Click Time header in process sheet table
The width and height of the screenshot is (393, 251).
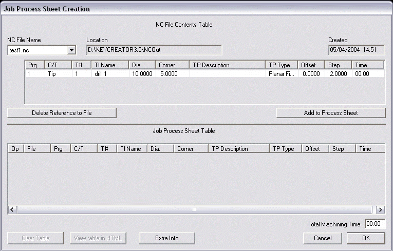click(370, 149)
